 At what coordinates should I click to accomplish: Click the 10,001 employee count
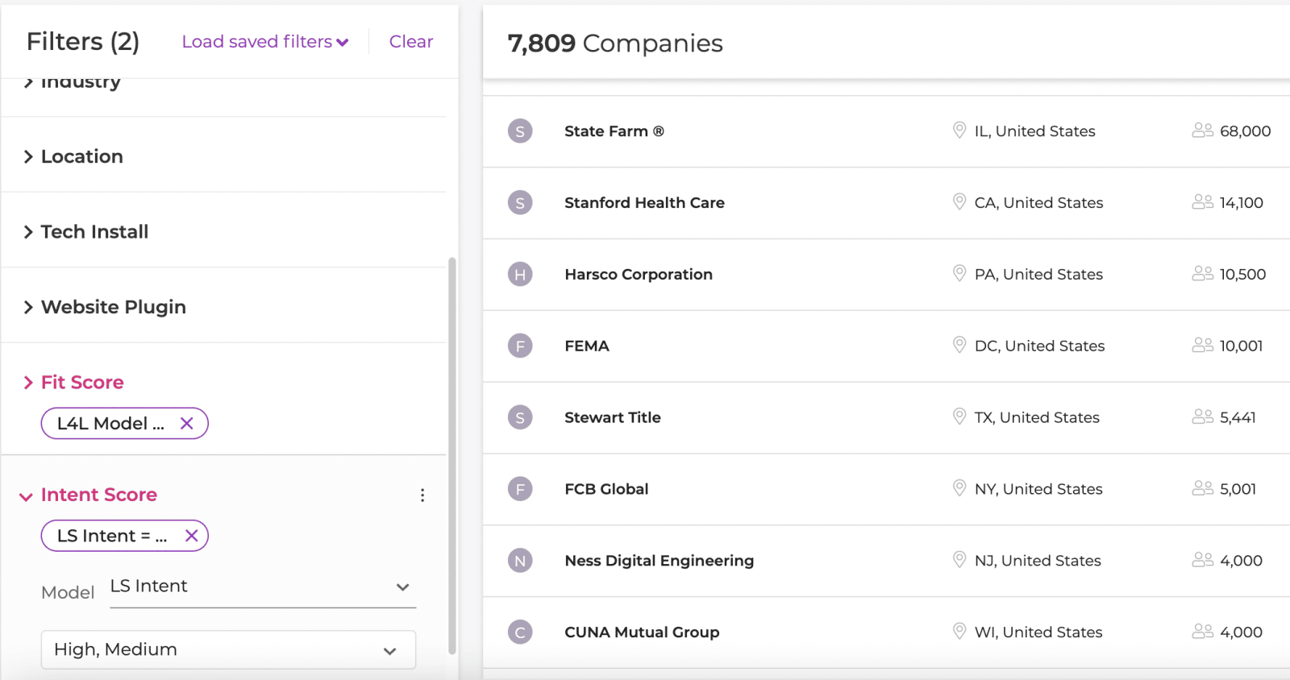pyautogui.click(x=1242, y=346)
